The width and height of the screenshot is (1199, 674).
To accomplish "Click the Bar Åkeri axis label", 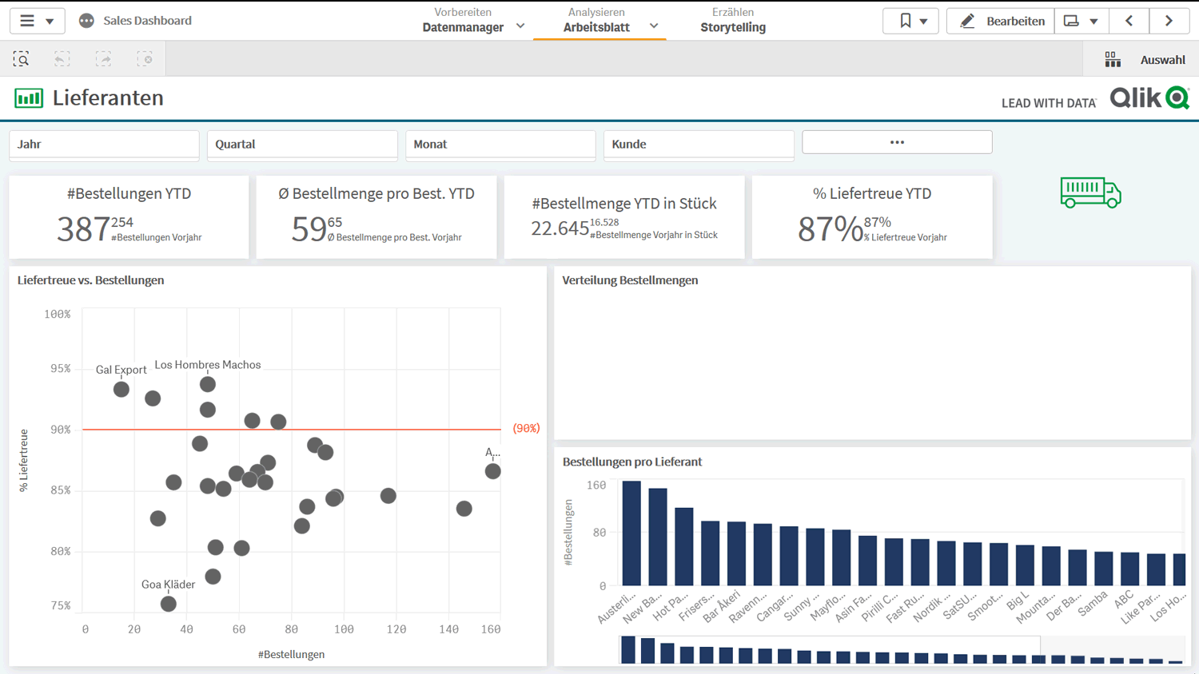I will click(722, 607).
